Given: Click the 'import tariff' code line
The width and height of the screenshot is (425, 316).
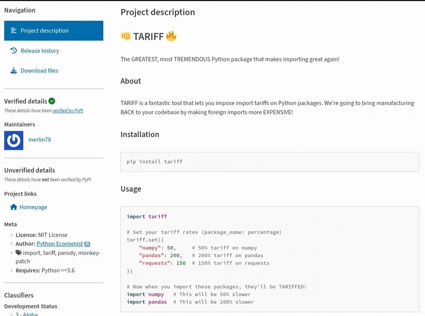Looking at the screenshot, I should pyautogui.click(x=147, y=216).
